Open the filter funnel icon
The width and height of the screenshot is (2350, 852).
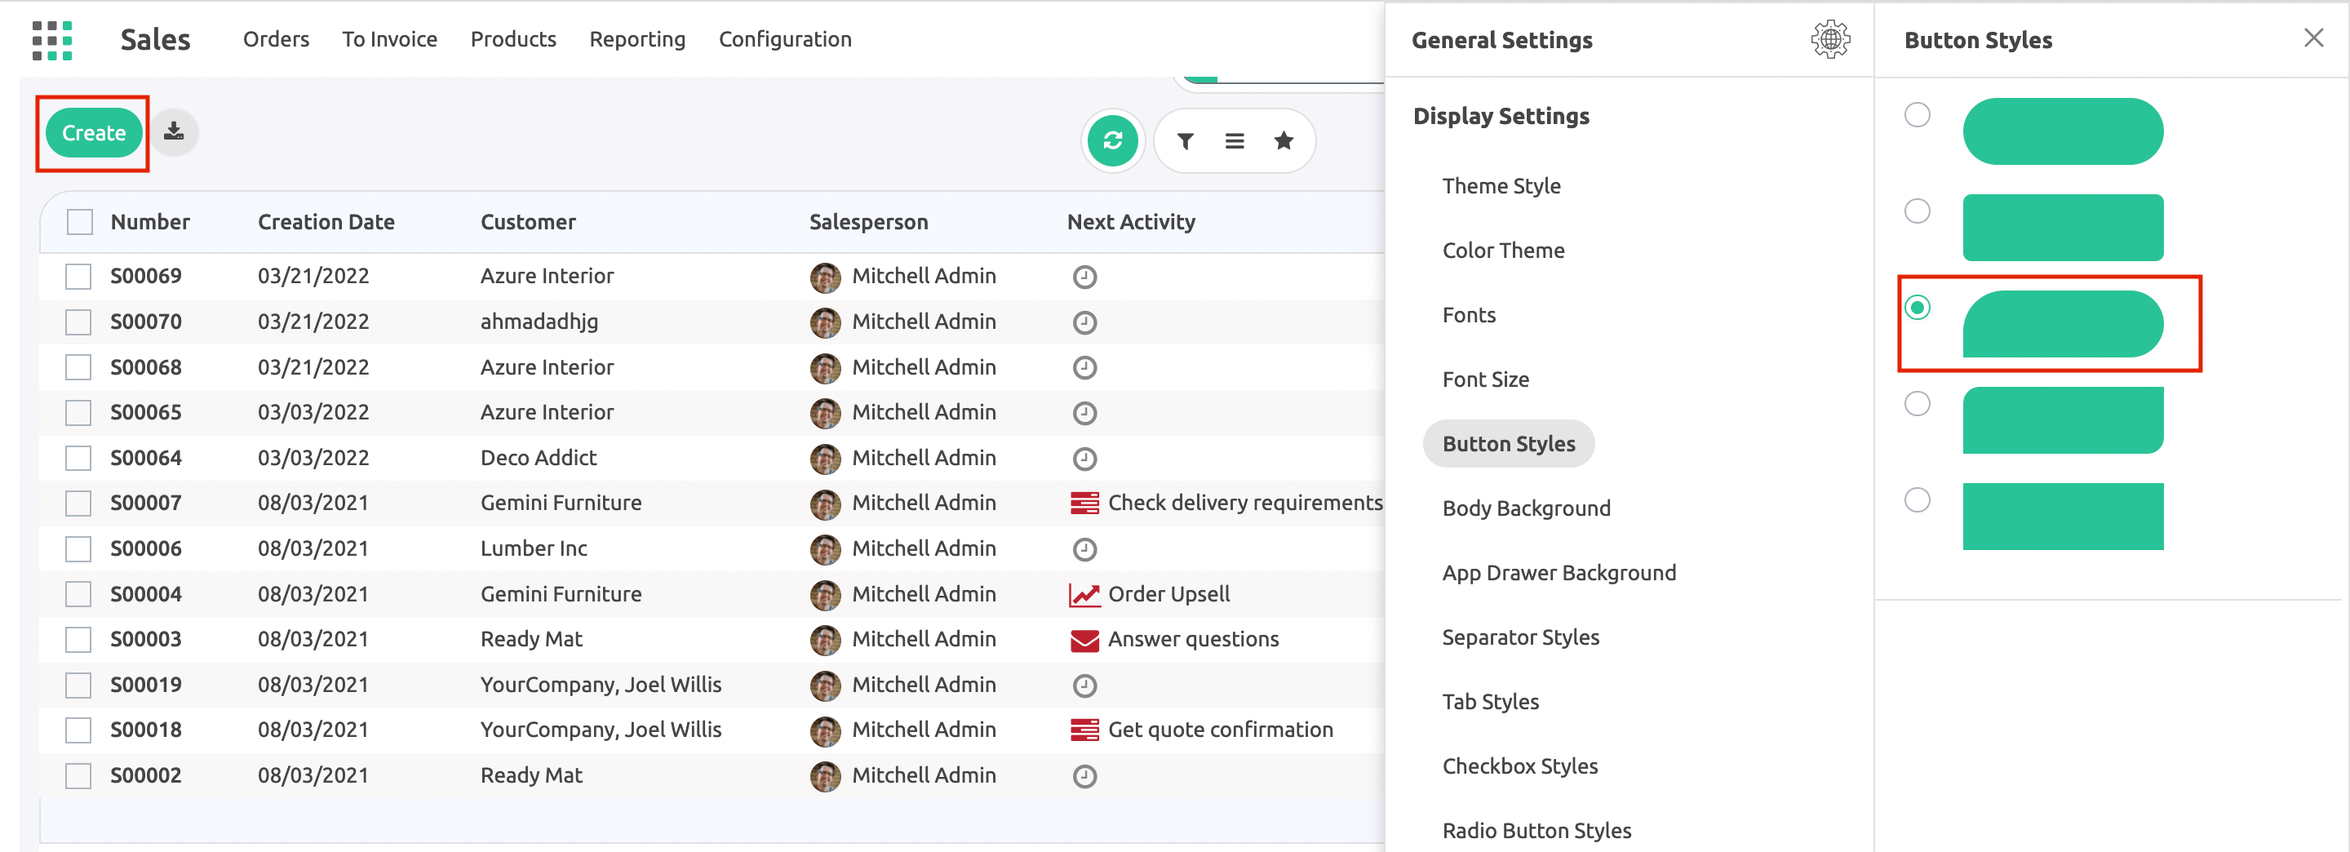[x=1185, y=140]
